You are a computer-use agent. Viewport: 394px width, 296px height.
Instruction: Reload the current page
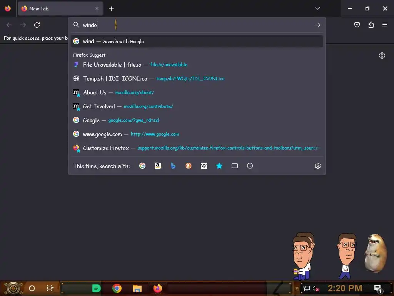click(x=37, y=25)
